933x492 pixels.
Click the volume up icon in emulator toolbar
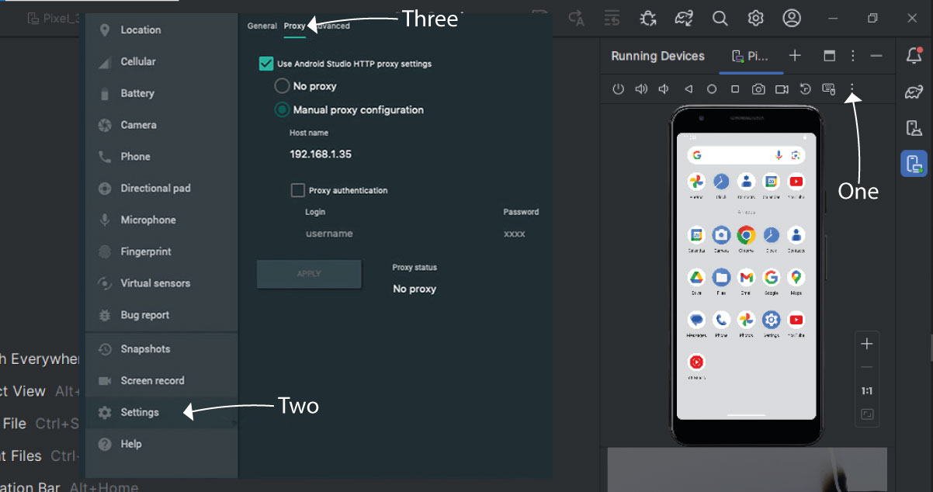point(641,88)
